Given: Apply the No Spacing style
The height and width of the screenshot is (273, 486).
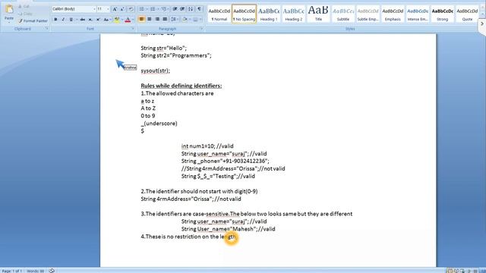Looking at the screenshot, I should pyautogui.click(x=244, y=14).
